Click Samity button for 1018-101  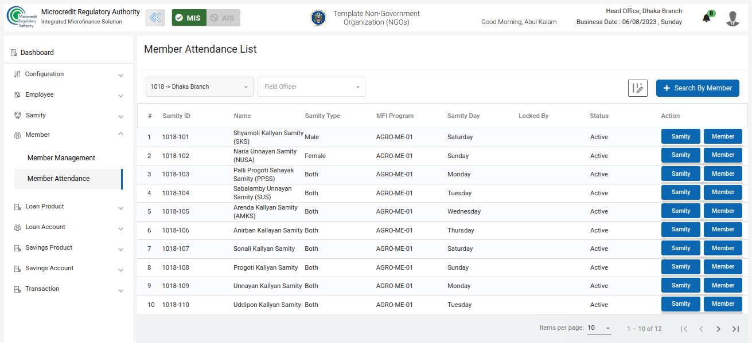pos(681,137)
